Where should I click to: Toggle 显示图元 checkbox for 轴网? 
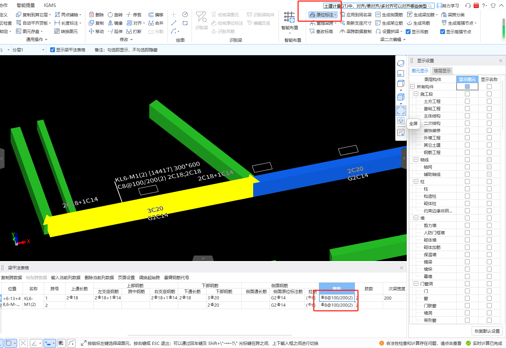(467, 167)
